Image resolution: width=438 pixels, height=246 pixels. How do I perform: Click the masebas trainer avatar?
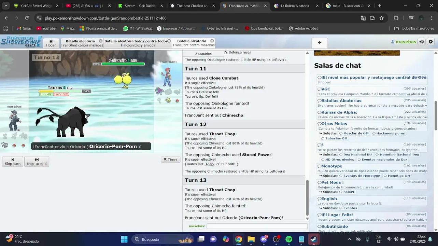click(14, 120)
